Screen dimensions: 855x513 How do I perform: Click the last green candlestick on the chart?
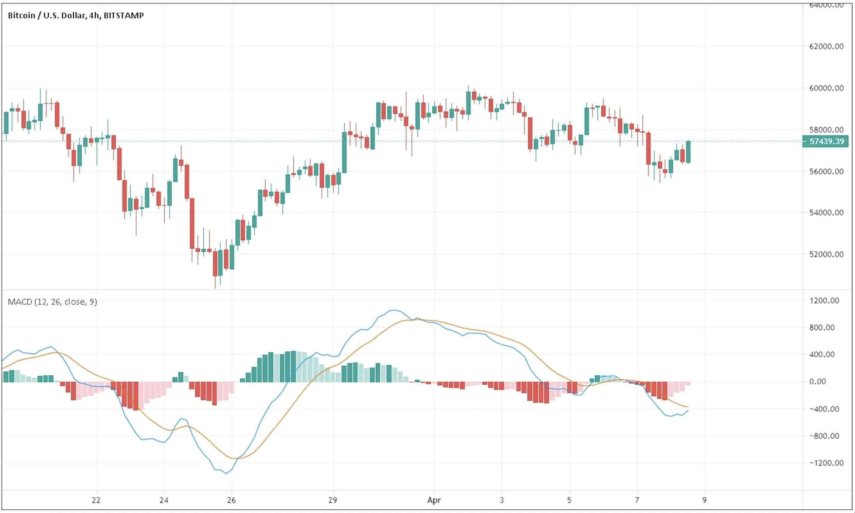[x=688, y=152]
